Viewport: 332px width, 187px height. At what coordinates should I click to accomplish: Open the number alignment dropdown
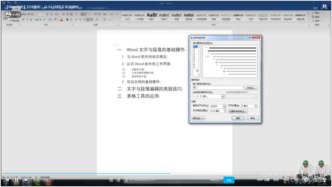pos(224,106)
